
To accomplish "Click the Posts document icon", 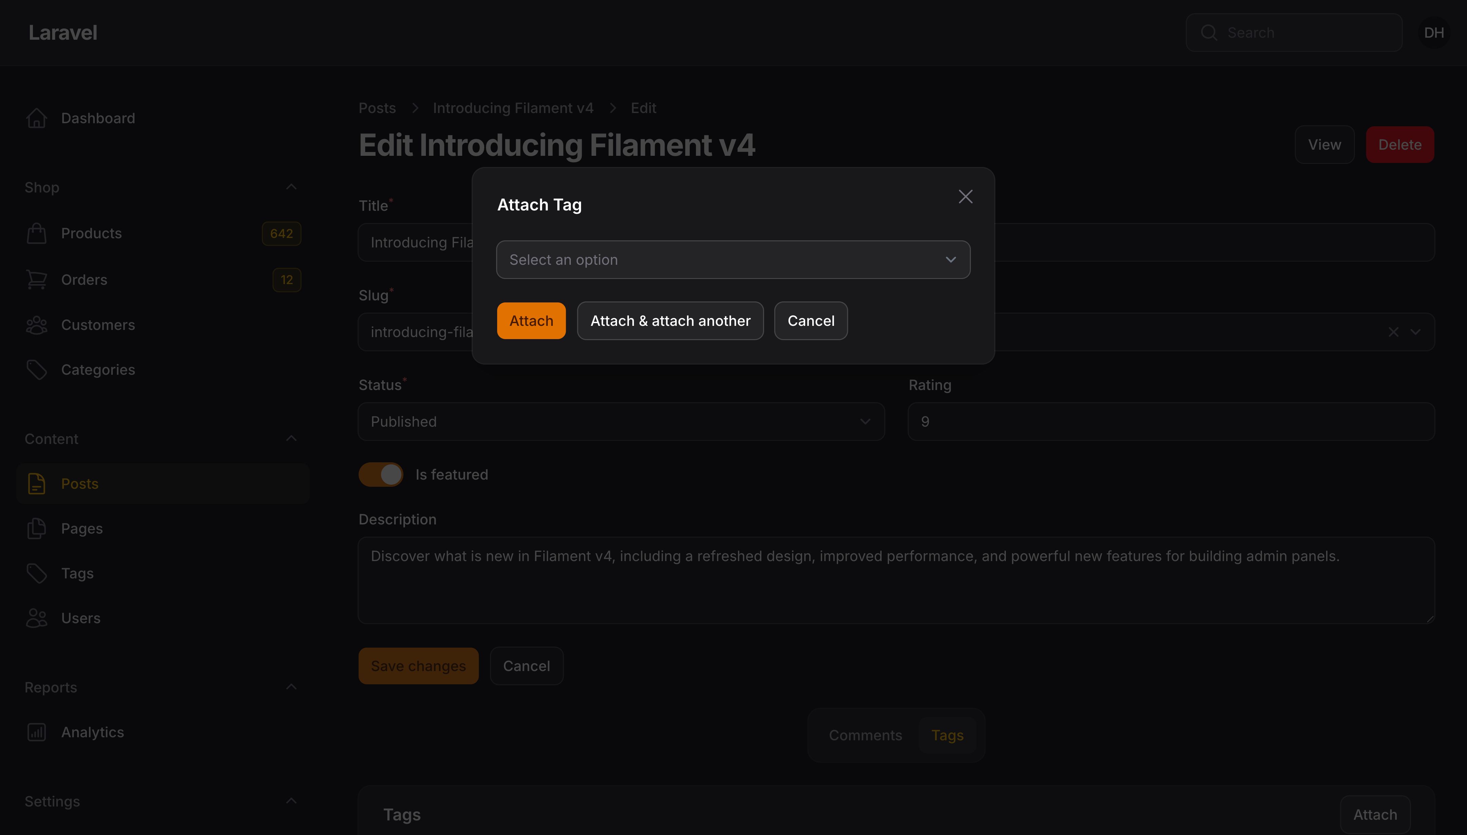I will [x=37, y=484].
